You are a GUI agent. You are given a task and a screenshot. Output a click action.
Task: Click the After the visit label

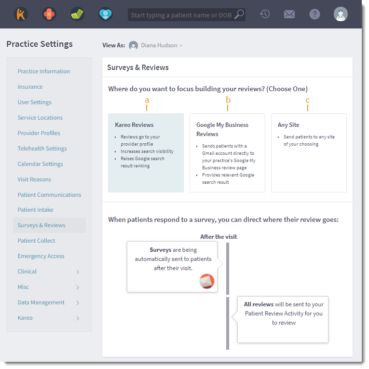coord(219,237)
